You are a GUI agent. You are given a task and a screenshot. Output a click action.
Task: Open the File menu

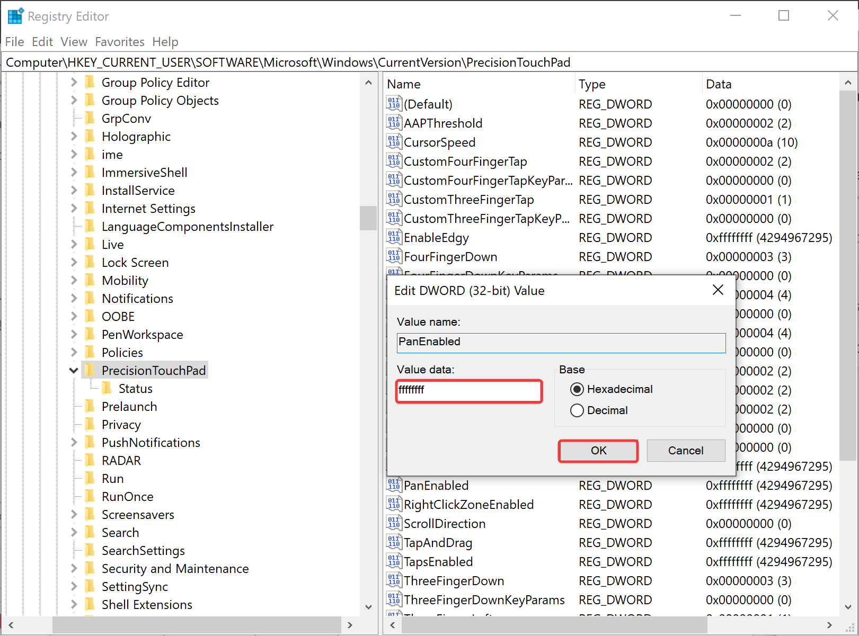point(14,41)
